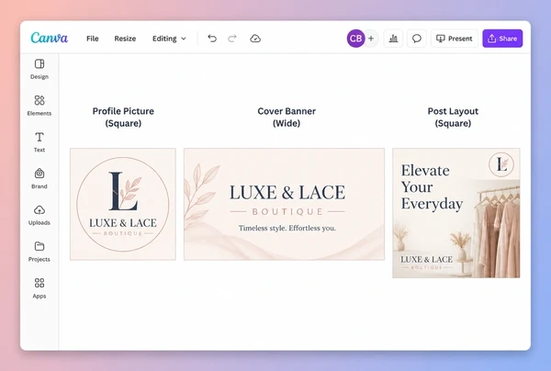Open the analytics chart icon
Viewport: 551px width, 371px height.
393,39
